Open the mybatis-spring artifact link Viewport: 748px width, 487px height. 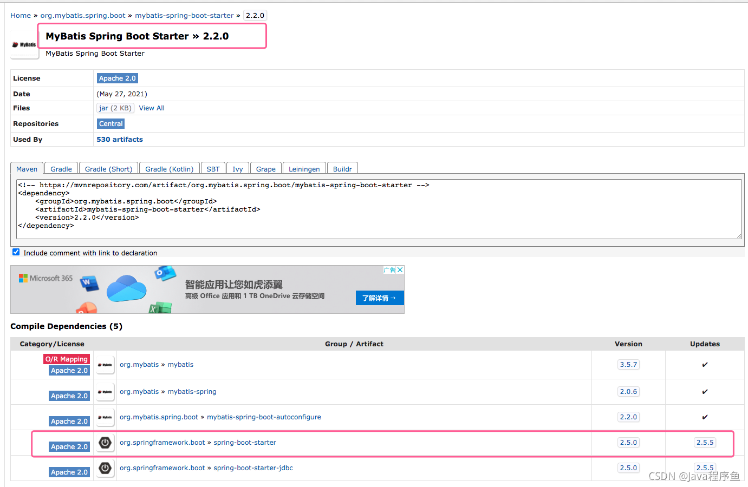coord(192,392)
